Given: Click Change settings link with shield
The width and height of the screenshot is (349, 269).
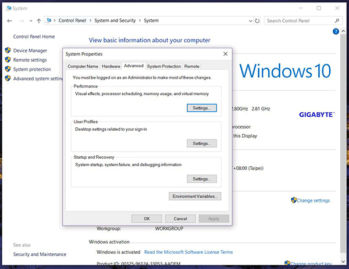Looking at the screenshot, I should pos(314,200).
